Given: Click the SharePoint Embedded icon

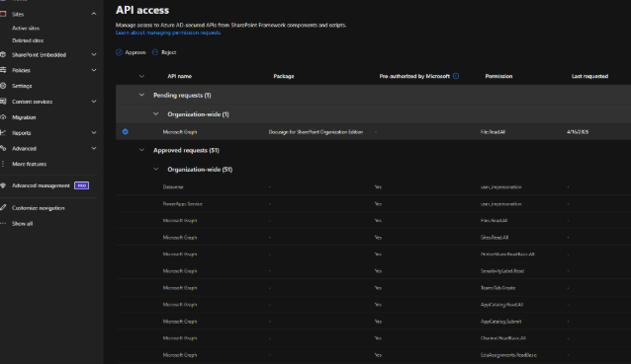Looking at the screenshot, I should coord(3,54).
